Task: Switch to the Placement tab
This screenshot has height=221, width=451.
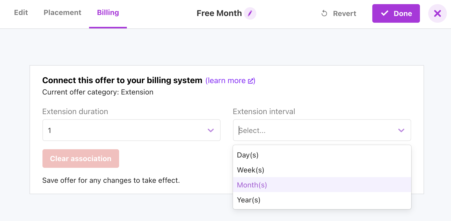Action: 62,13
